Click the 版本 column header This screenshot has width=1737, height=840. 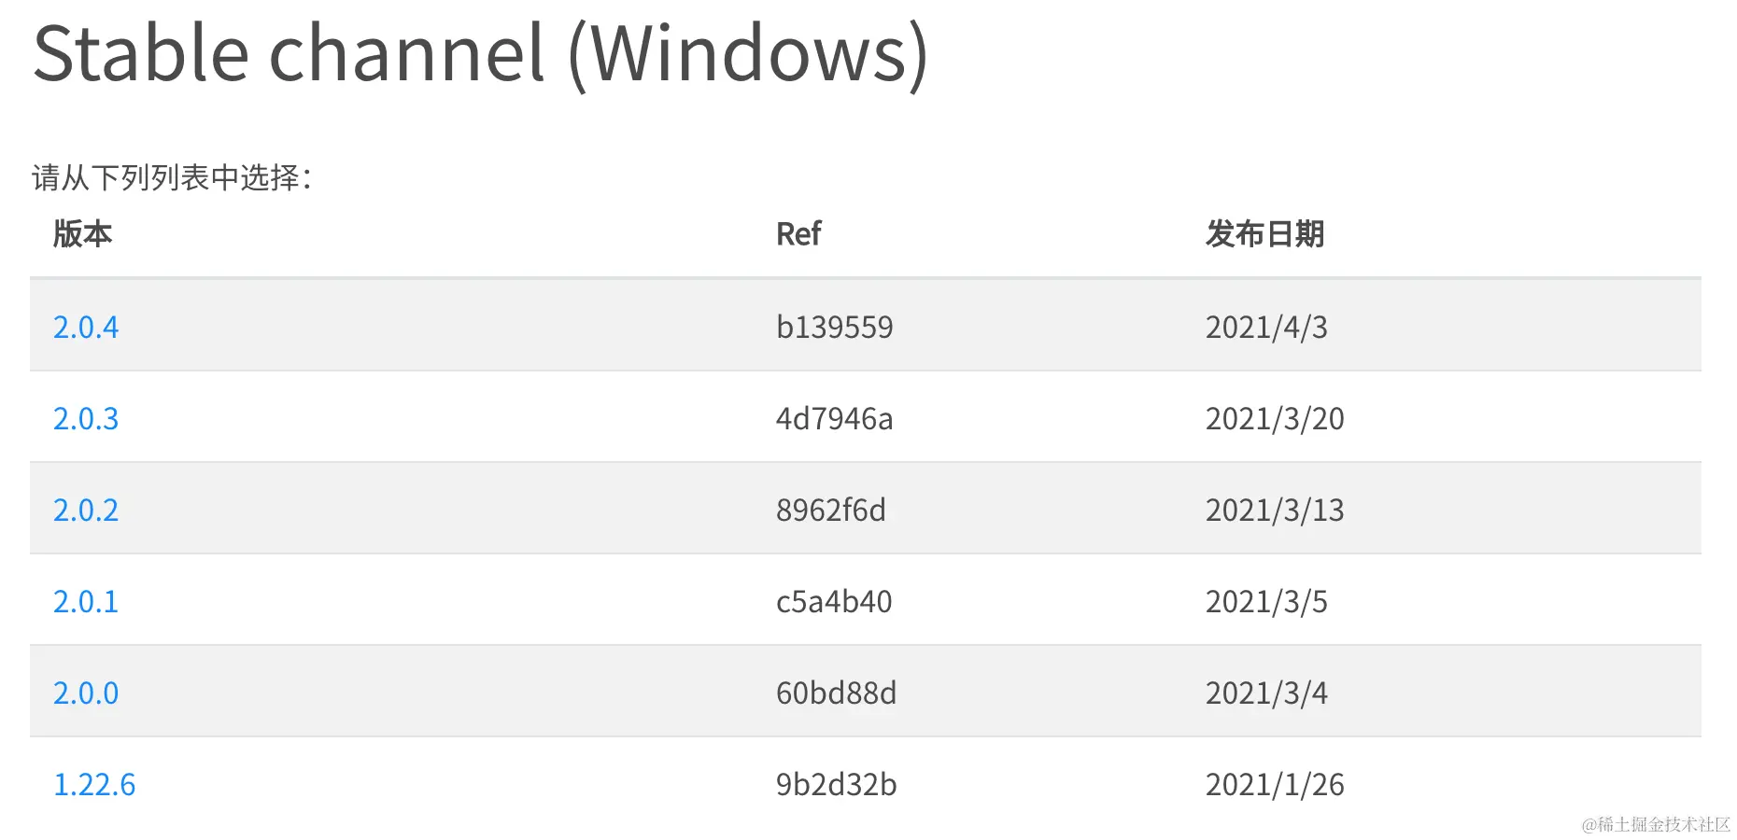click(83, 233)
